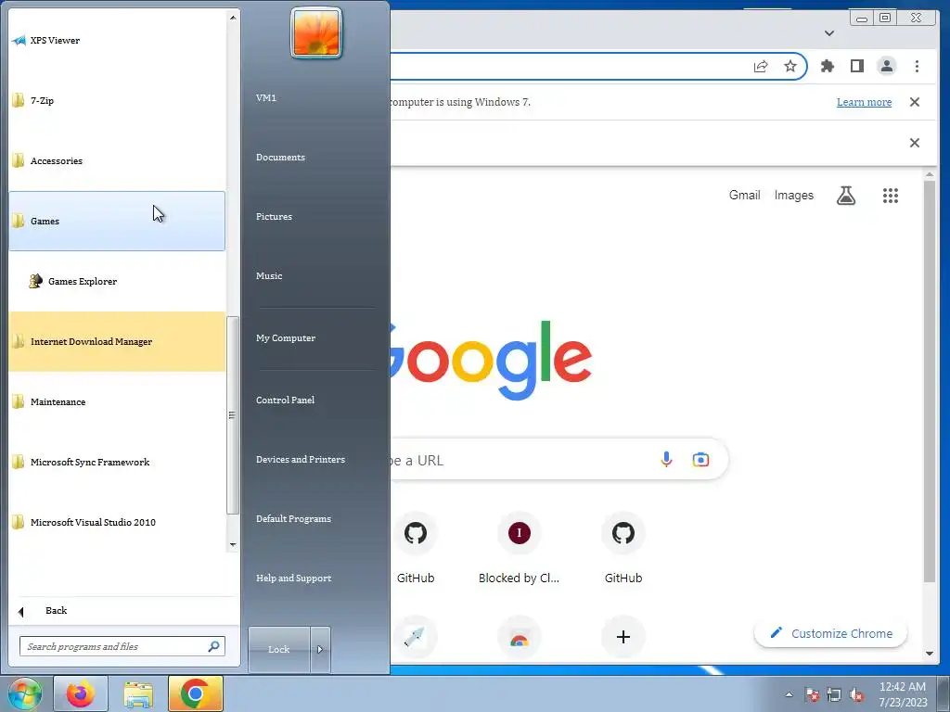The image size is (950, 712).
Task: Click Chrome's share this page icon
Action: coord(761,66)
